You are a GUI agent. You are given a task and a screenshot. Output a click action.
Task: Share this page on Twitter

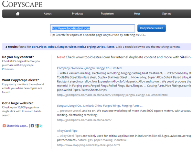pyautogui.click(x=41, y=126)
